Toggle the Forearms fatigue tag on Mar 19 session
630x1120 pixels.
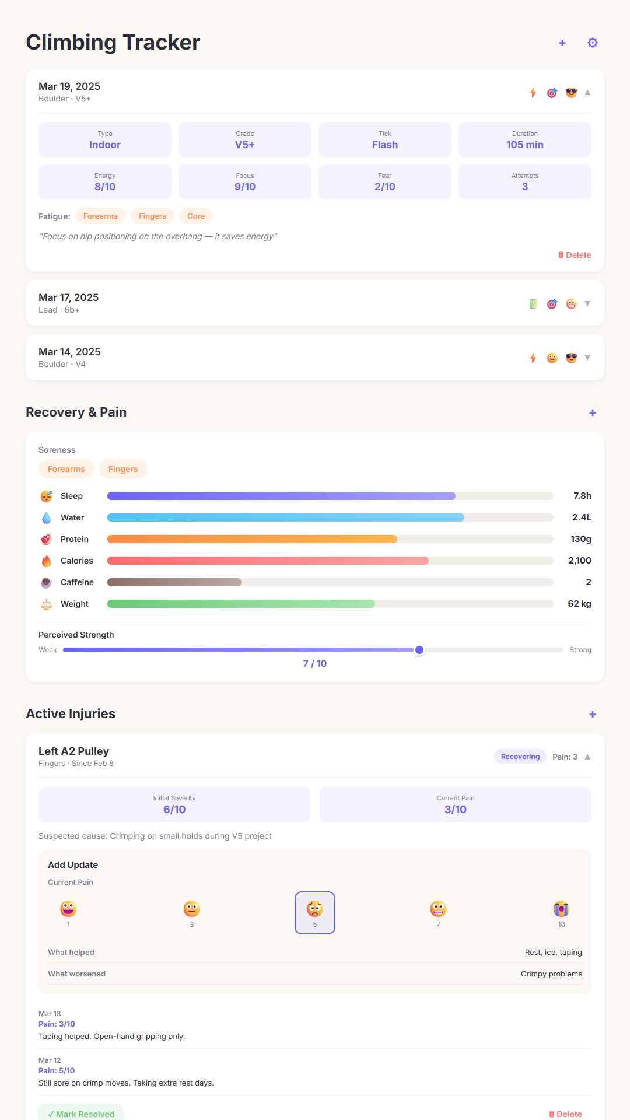(100, 216)
